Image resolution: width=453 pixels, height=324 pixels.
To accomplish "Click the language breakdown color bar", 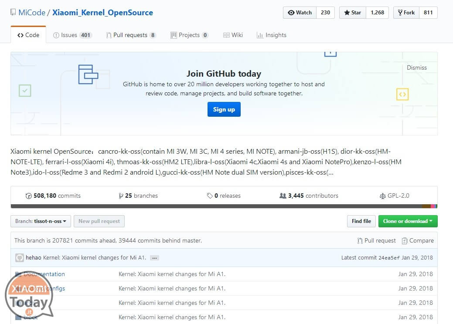I will (224, 206).
